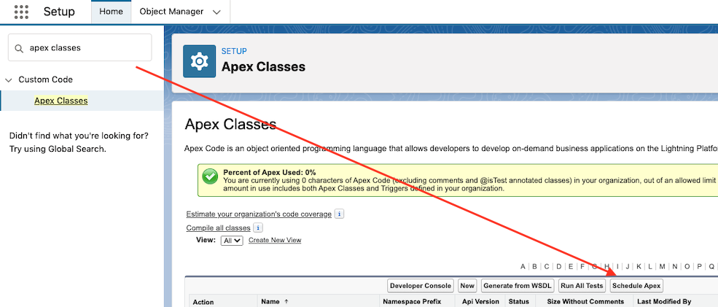
Task: Filter list by letter E
Action: [571, 266]
